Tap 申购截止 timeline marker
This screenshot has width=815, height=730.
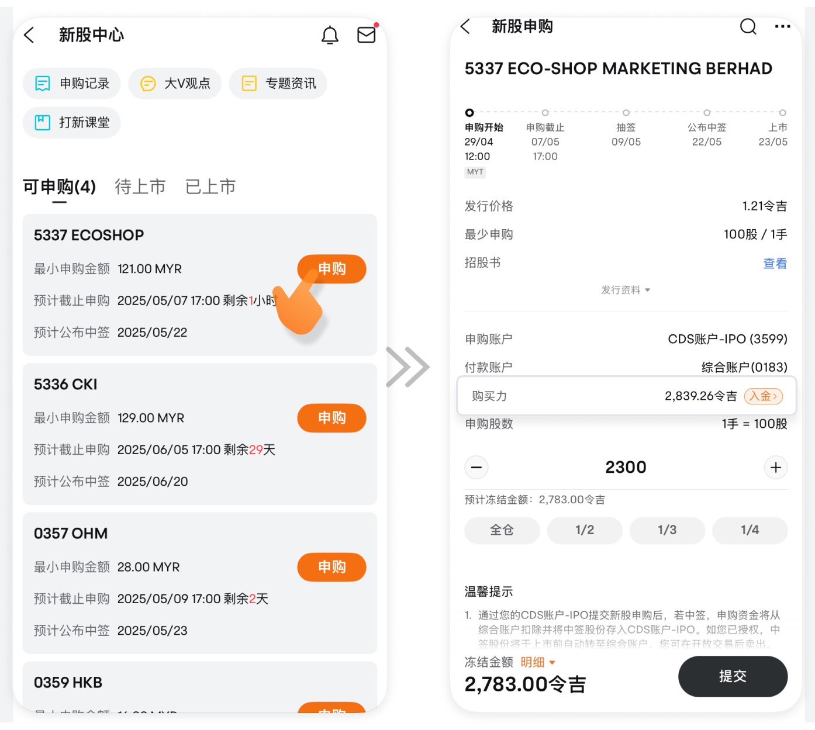coord(545,113)
